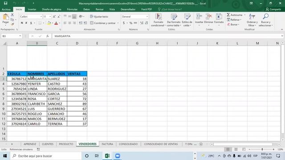The height and width of the screenshot is (160, 285).
Task: Open Ordenar y filtrar menu
Action: coord(252,20)
